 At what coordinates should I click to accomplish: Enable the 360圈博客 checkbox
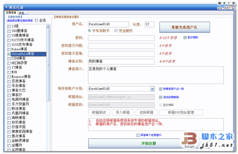point(9,31)
